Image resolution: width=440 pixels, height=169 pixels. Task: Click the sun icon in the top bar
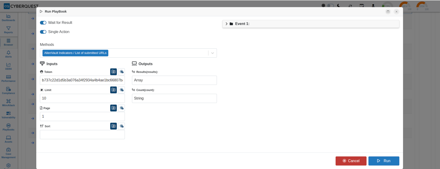click(323, 5)
